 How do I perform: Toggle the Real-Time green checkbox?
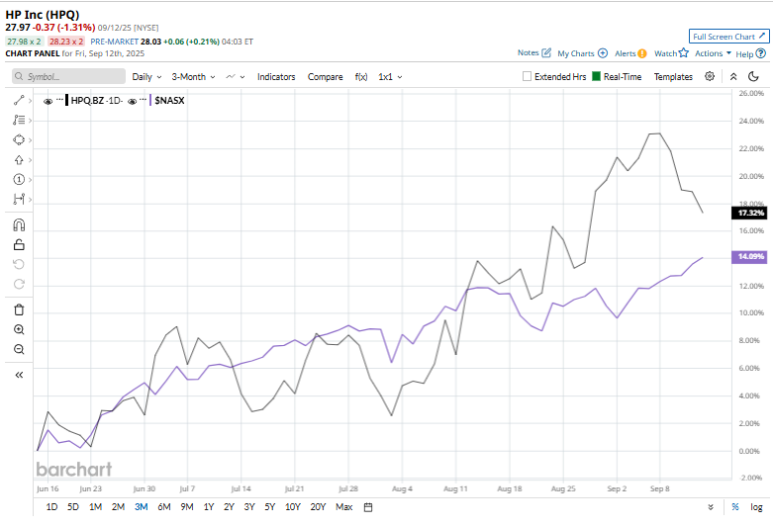pos(596,76)
